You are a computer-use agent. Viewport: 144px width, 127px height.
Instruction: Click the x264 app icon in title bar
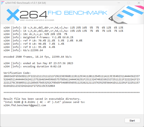tap(3, 3)
